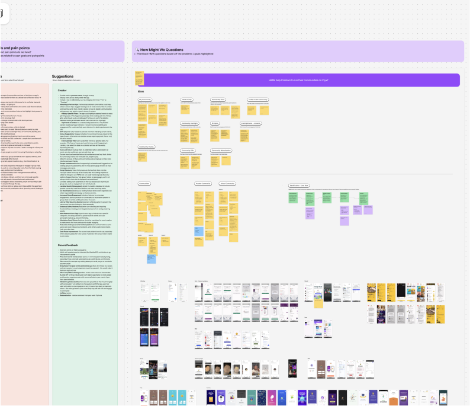
Task: Select the Community Gifts label pill
Action: click(x=188, y=151)
